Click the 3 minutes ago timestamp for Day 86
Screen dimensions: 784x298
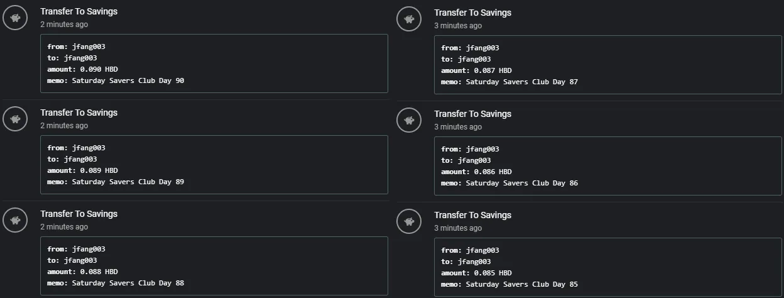tap(458, 127)
